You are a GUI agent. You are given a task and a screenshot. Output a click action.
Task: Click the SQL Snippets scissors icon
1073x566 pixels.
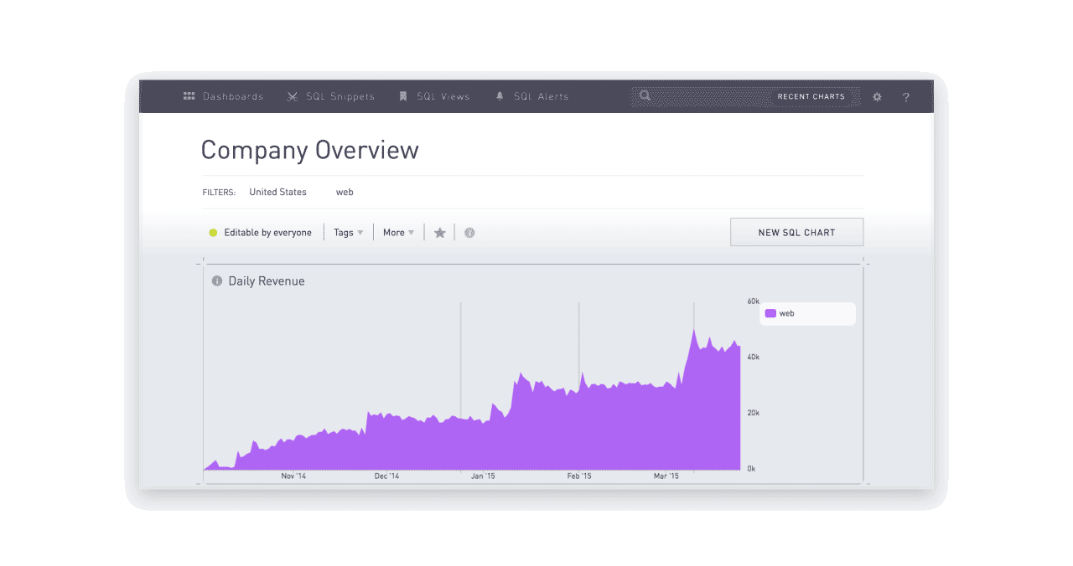tap(293, 96)
